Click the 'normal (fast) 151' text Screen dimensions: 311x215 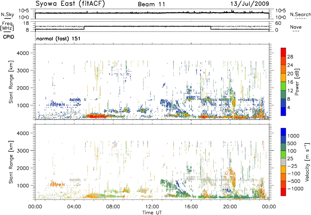[58, 38]
